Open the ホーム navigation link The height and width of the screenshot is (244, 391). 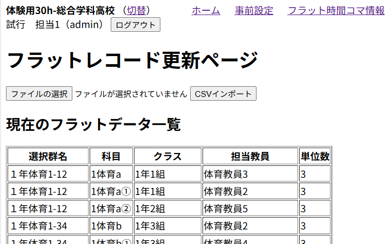(x=206, y=11)
